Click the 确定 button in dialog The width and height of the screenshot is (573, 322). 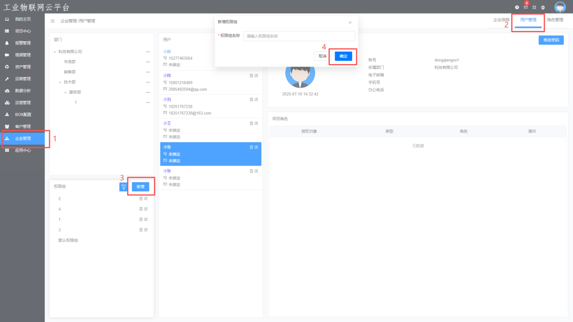pos(343,56)
